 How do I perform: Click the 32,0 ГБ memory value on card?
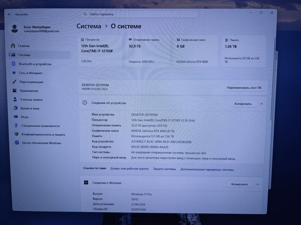click(x=135, y=46)
